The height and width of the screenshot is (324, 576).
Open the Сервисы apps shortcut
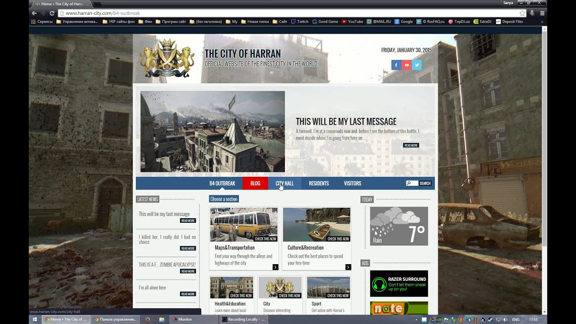click(x=42, y=22)
